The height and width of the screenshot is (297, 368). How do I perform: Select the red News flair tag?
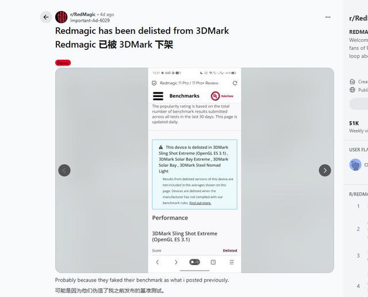tap(63, 63)
